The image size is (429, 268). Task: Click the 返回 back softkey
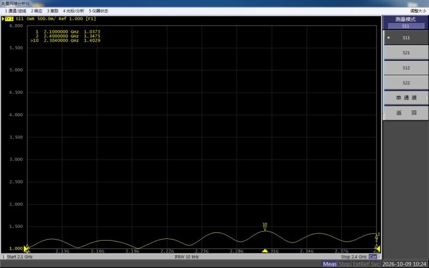(x=406, y=113)
